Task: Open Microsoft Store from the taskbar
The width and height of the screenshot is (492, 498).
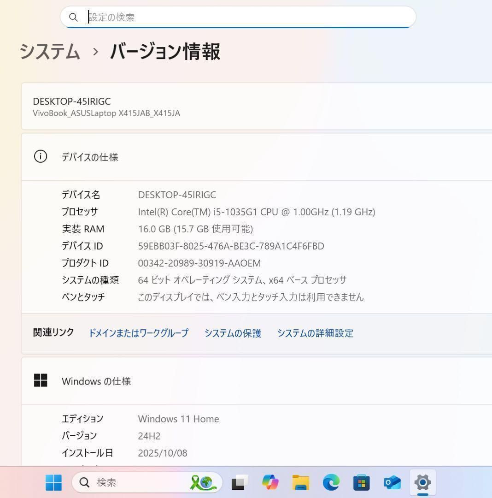Action: point(362,482)
